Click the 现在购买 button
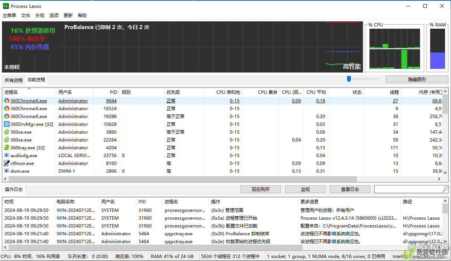This screenshot has height=261, width=451. pos(261,189)
